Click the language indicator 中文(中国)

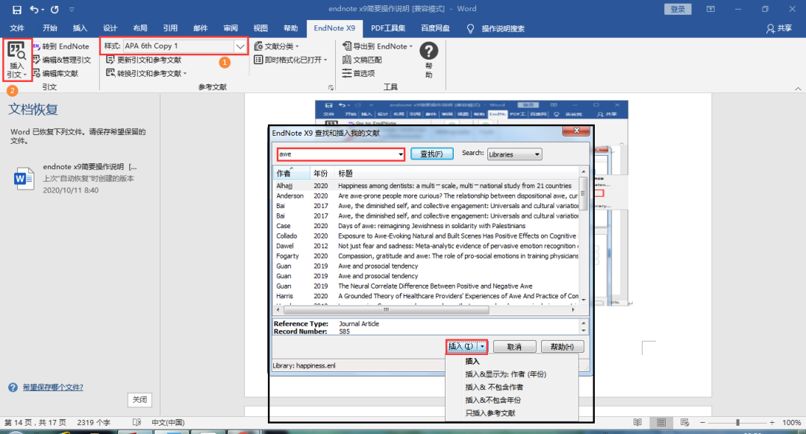pyautogui.click(x=168, y=423)
